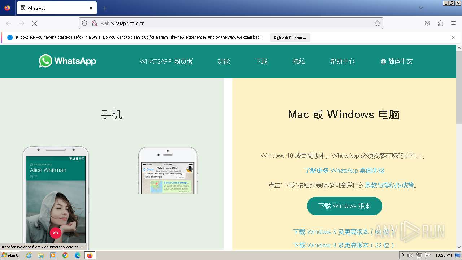The image size is (462, 260).
Task: Open the WHATSAPP 网页版 menu item
Action: (x=166, y=61)
